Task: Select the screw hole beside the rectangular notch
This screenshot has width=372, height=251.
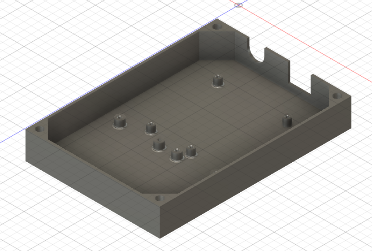Action: click(337, 96)
